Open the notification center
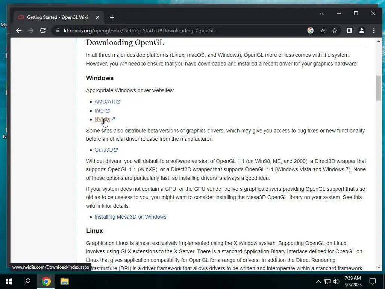385x289 pixels. (373, 281)
